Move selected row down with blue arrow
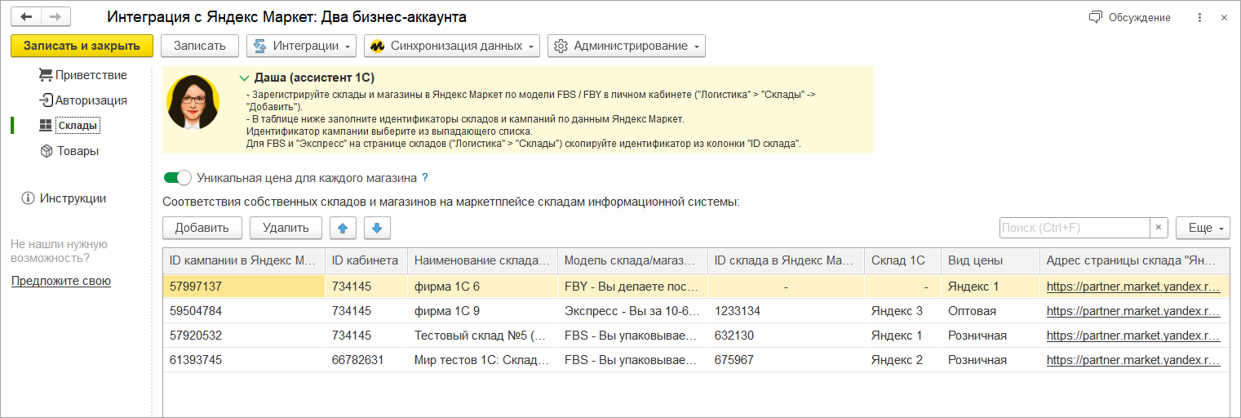The image size is (1241, 418). (x=377, y=228)
